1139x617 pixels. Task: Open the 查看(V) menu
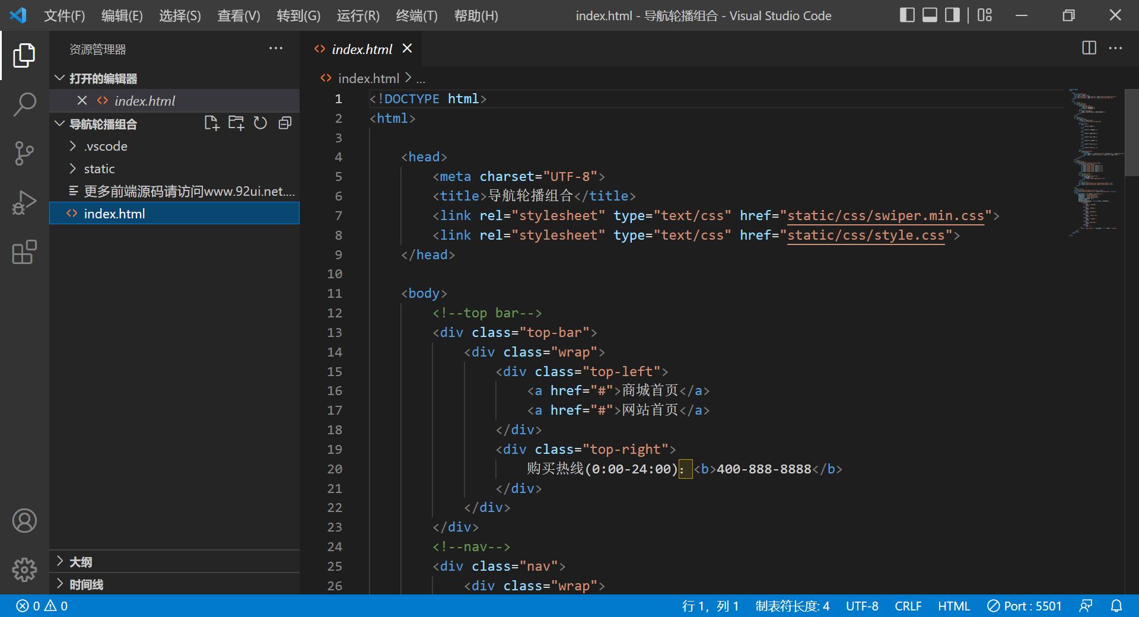(x=238, y=16)
